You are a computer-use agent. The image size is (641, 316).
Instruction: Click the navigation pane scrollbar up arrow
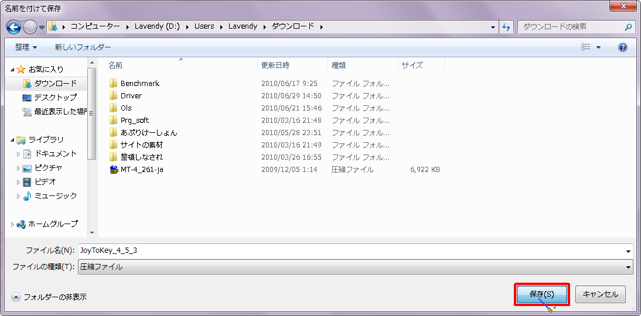pos(92,63)
